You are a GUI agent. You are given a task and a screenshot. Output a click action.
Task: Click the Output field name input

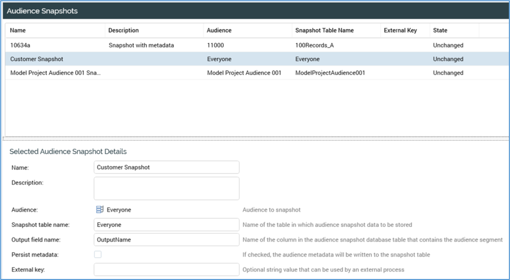click(x=166, y=240)
